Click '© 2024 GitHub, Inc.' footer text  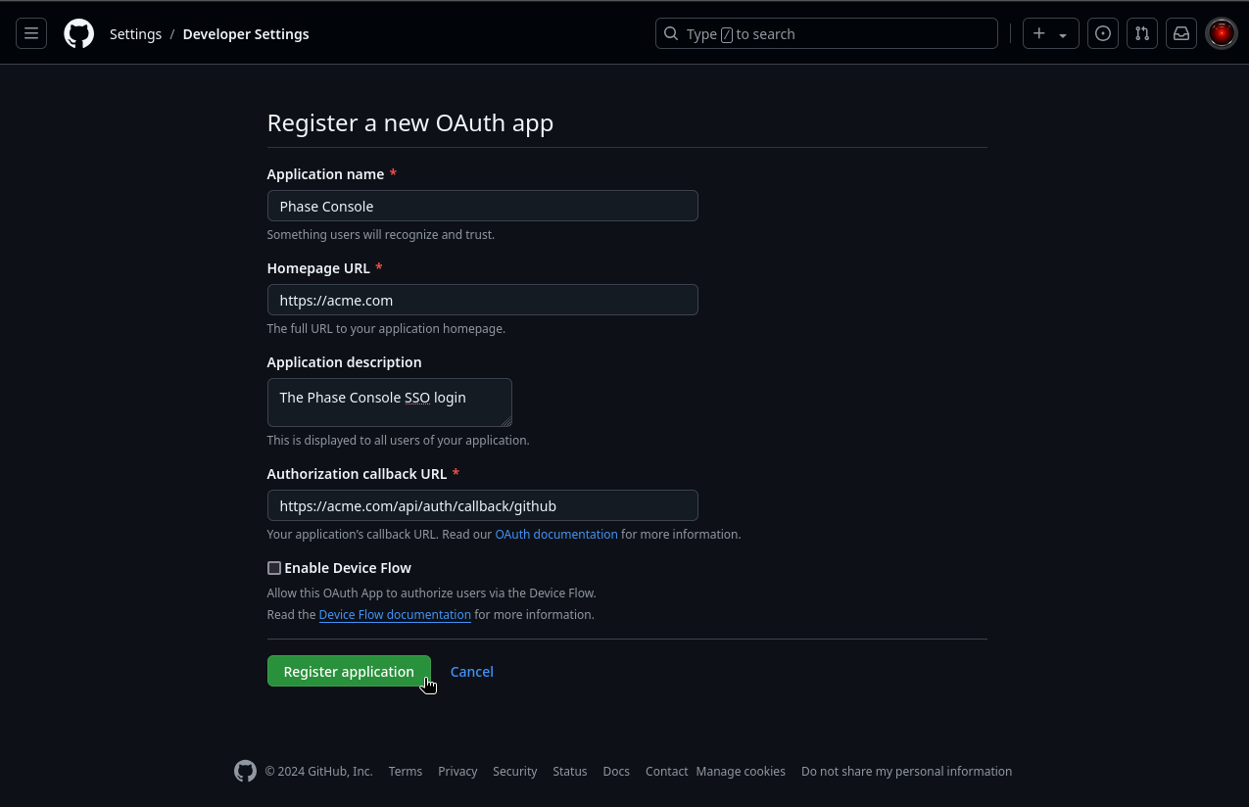(x=318, y=771)
